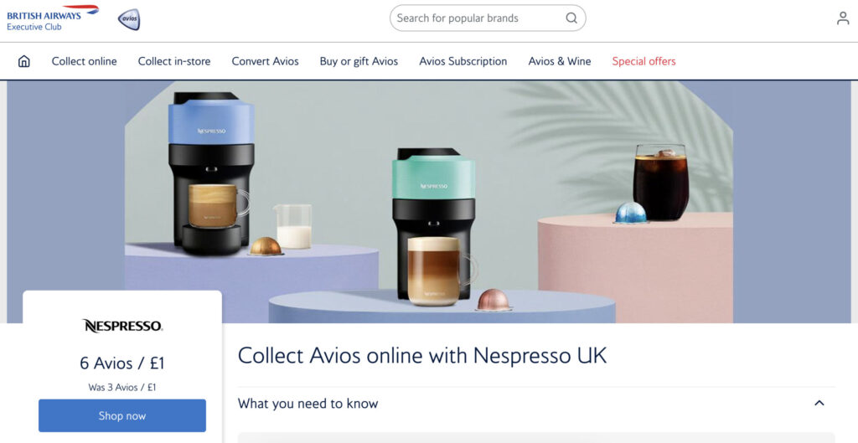The image size is (858, 443).
Task: Open the red Special offers link
Action: [643, 61]
